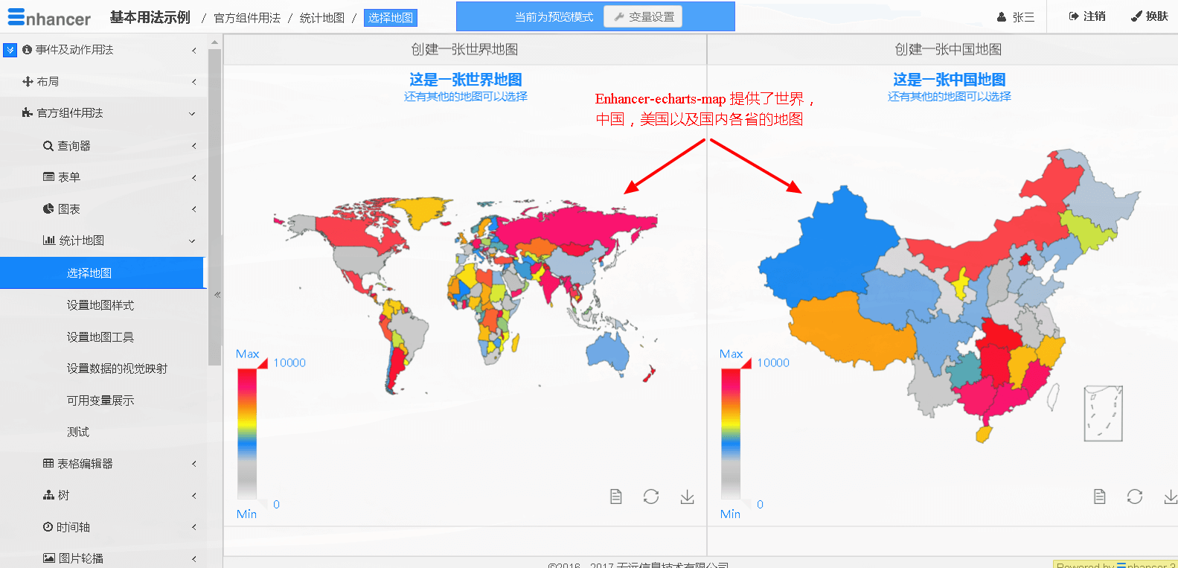Click the data view icon under world map

615,497
